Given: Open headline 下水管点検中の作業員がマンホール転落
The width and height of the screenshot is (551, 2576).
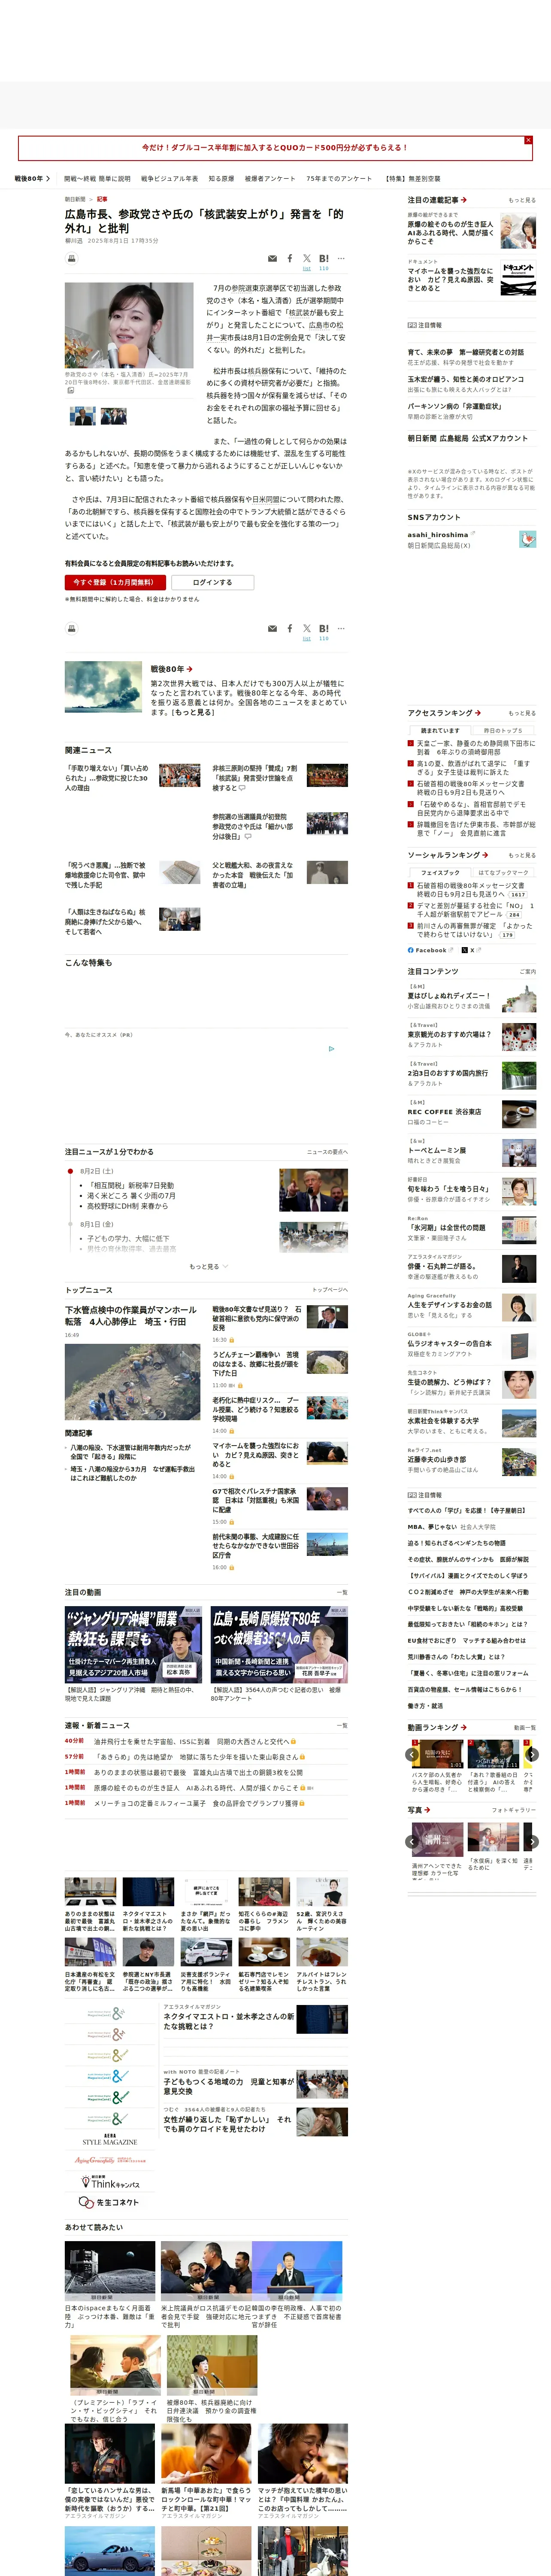Looking at the screenshot, I should (x=131, y=1315).
